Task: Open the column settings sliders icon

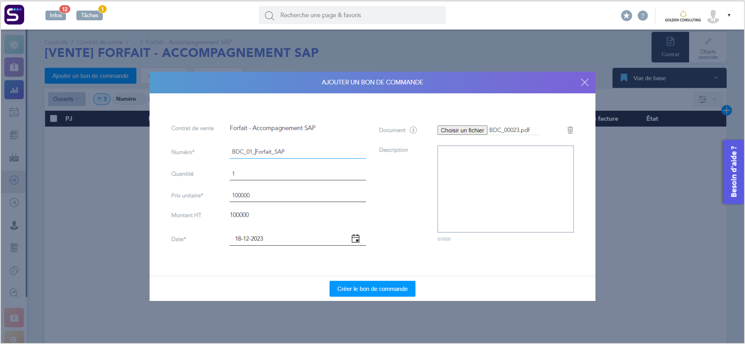Action: coord(703,99)
